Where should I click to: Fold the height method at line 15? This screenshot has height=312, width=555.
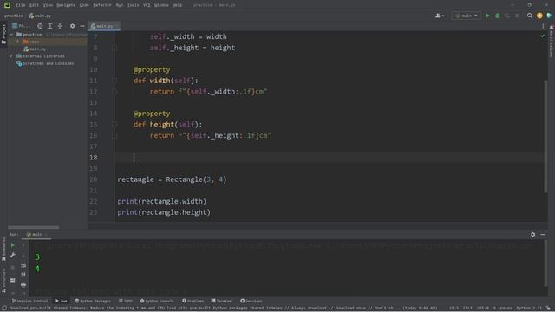(x=114, y=125)
